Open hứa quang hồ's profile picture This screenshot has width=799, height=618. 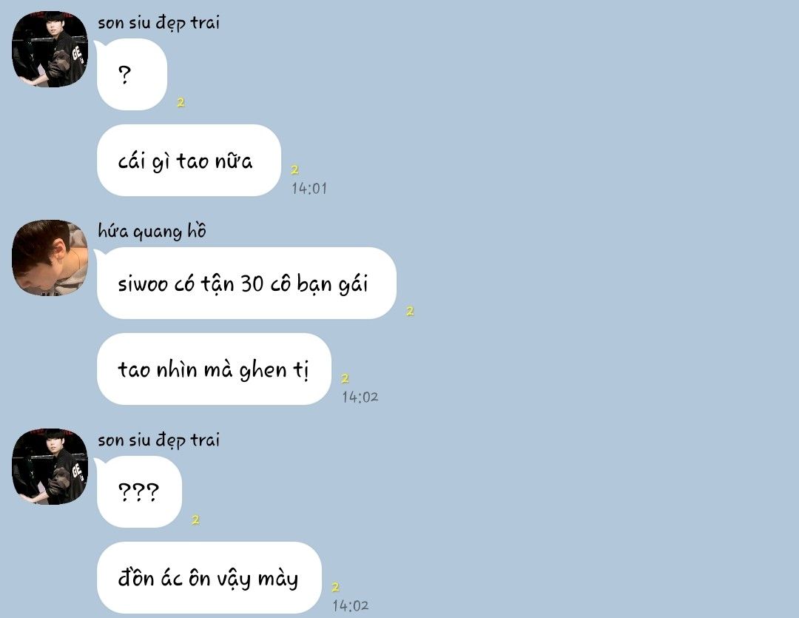click(x=50, y=258)
